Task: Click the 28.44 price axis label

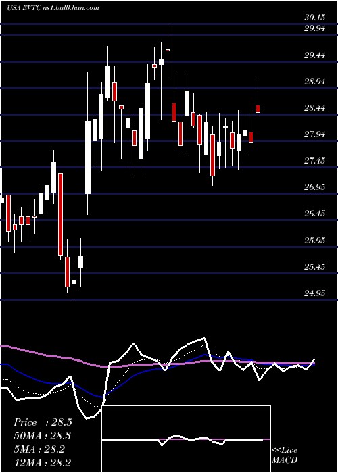Action: coord(314,108)
